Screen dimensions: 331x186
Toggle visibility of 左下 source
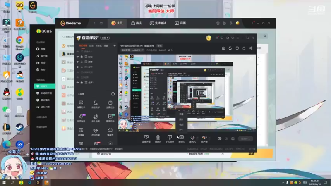(77, 67)
